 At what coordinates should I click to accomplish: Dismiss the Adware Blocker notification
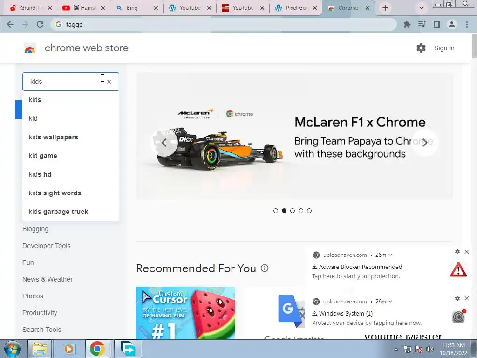coord(467,252)
